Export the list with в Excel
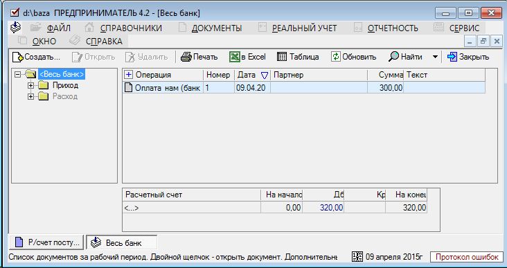 tap(248, 57)
